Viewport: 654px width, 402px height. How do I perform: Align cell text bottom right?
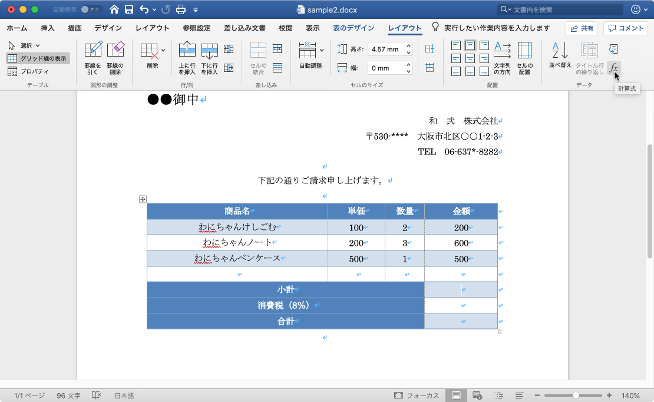click(x=484, y=71)
